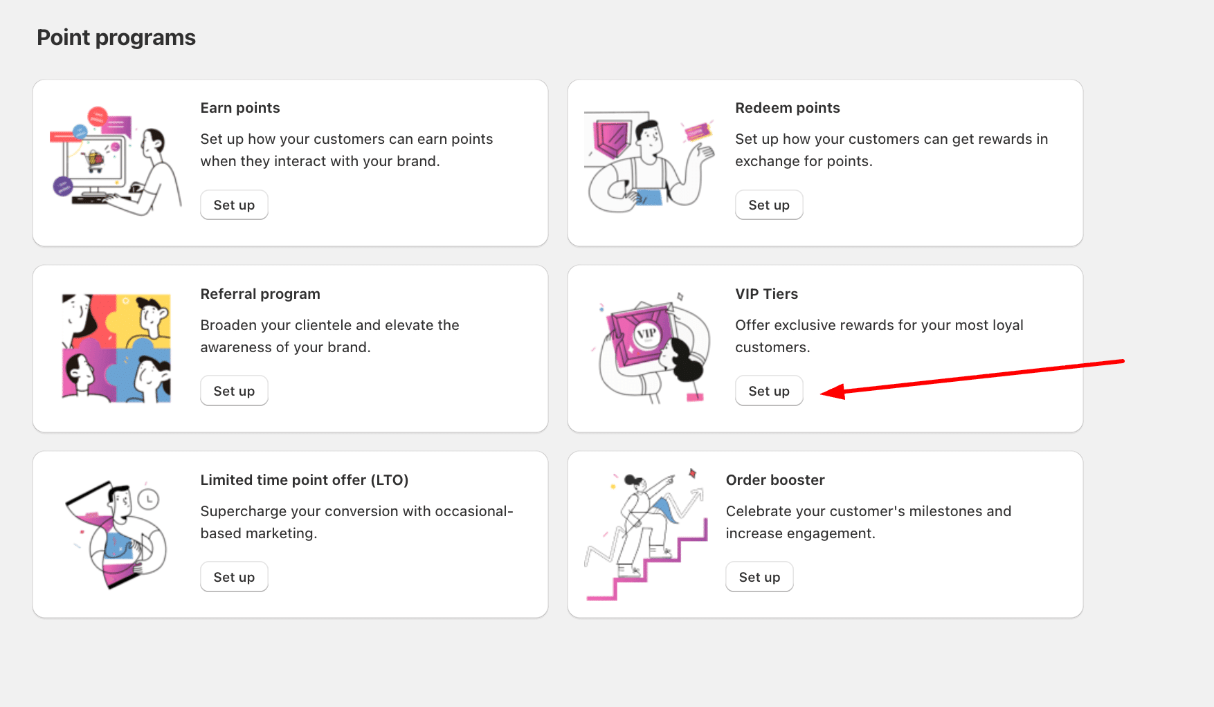Image resolution: width=1214 pixels, height=707 pixels.
Task: Click the Earn points illustration
Action: pyautogui.click(x=116, y=162)
